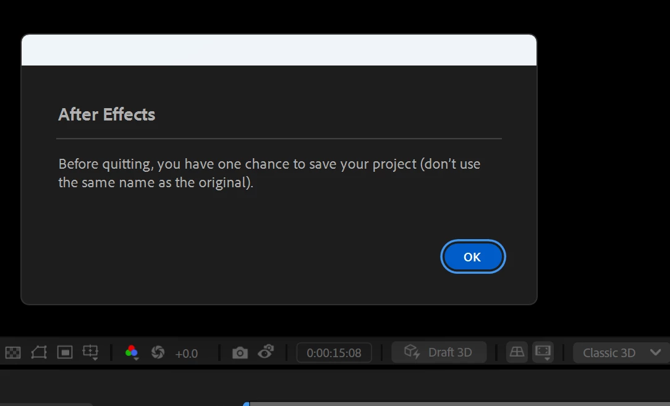670x406 pixels.
Task: Show the last snapshot eye icon
Action: tap(266, 352)
